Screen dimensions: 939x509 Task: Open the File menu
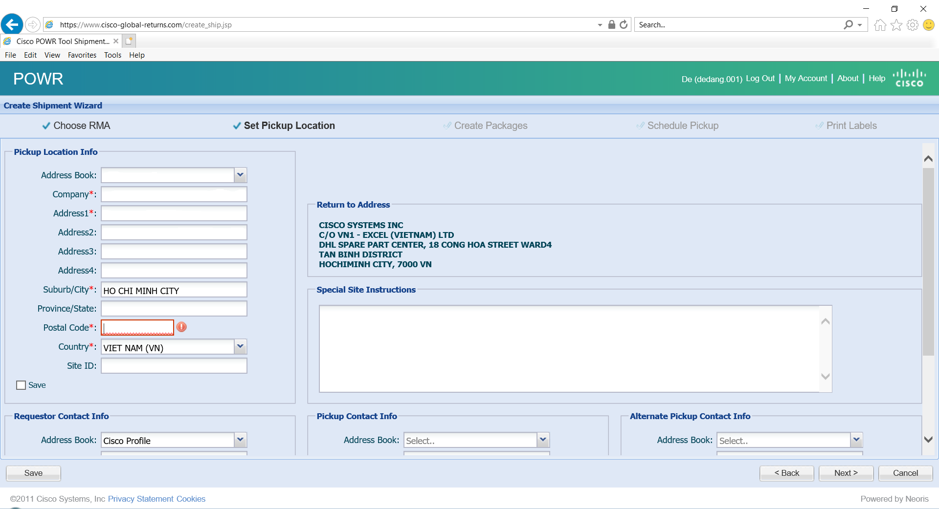10,55
